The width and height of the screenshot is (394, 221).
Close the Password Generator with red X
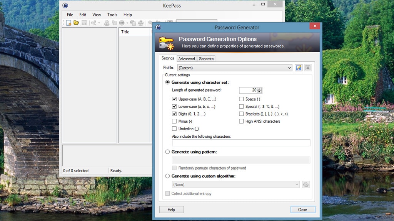[x=315, y=26]
